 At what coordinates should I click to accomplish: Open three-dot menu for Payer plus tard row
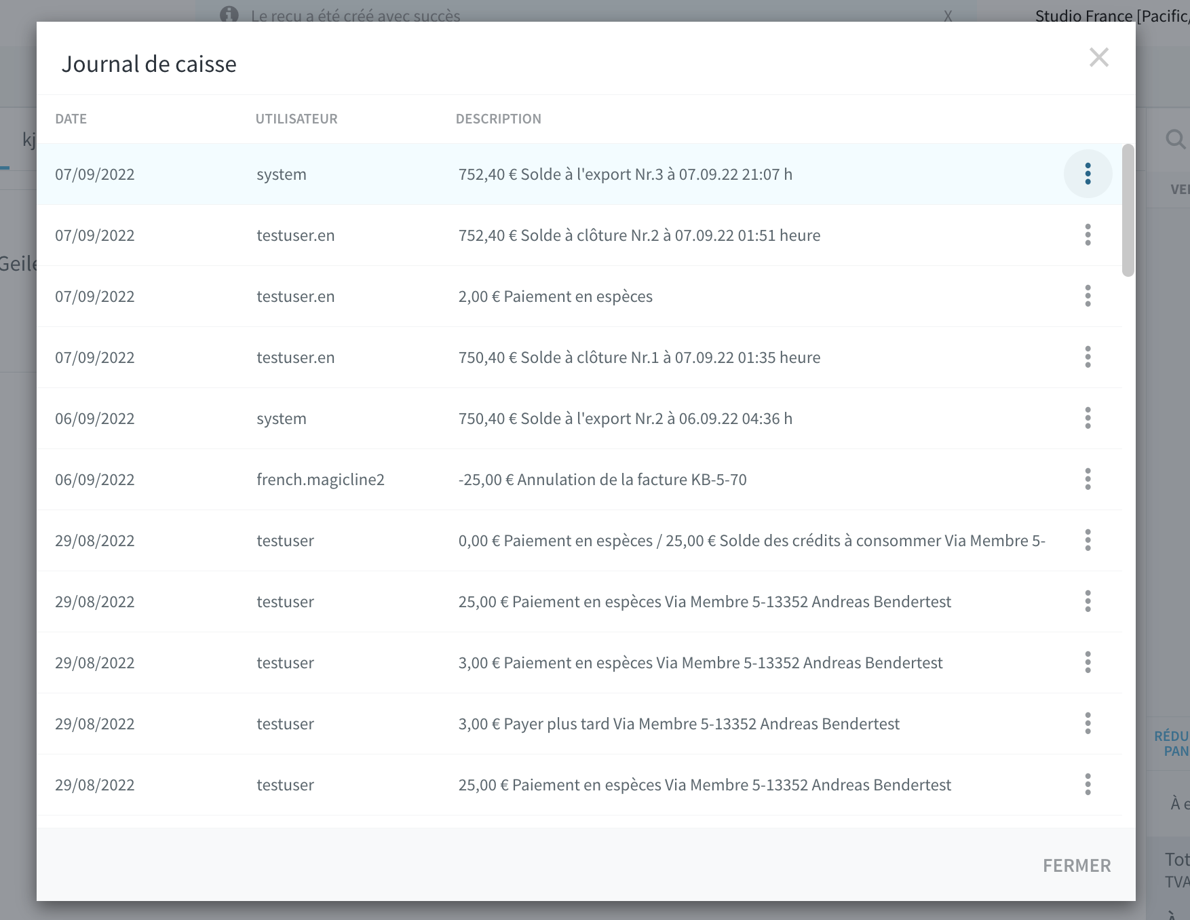1088,724
